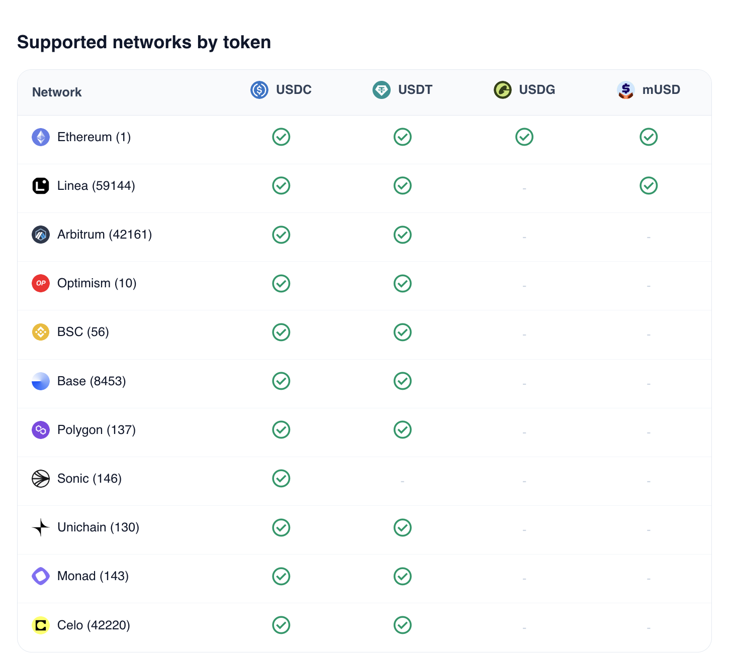Click the USDT checkmark in Optimism row
The width and height of the screenshot is (732, 663).
coord(403,283)
